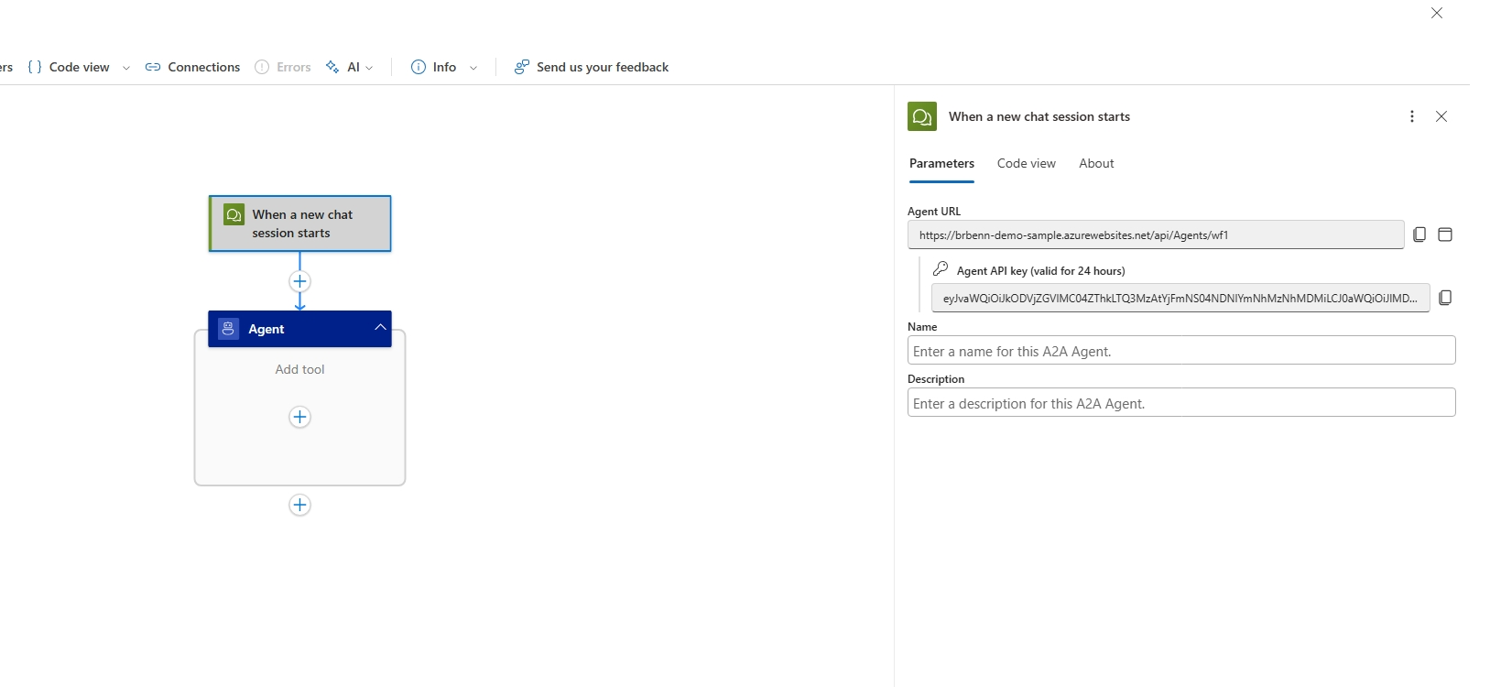This screenshot has height=687, width=1490.
Task: Click the A2A Agent Description field
Action: (1181, 402)
